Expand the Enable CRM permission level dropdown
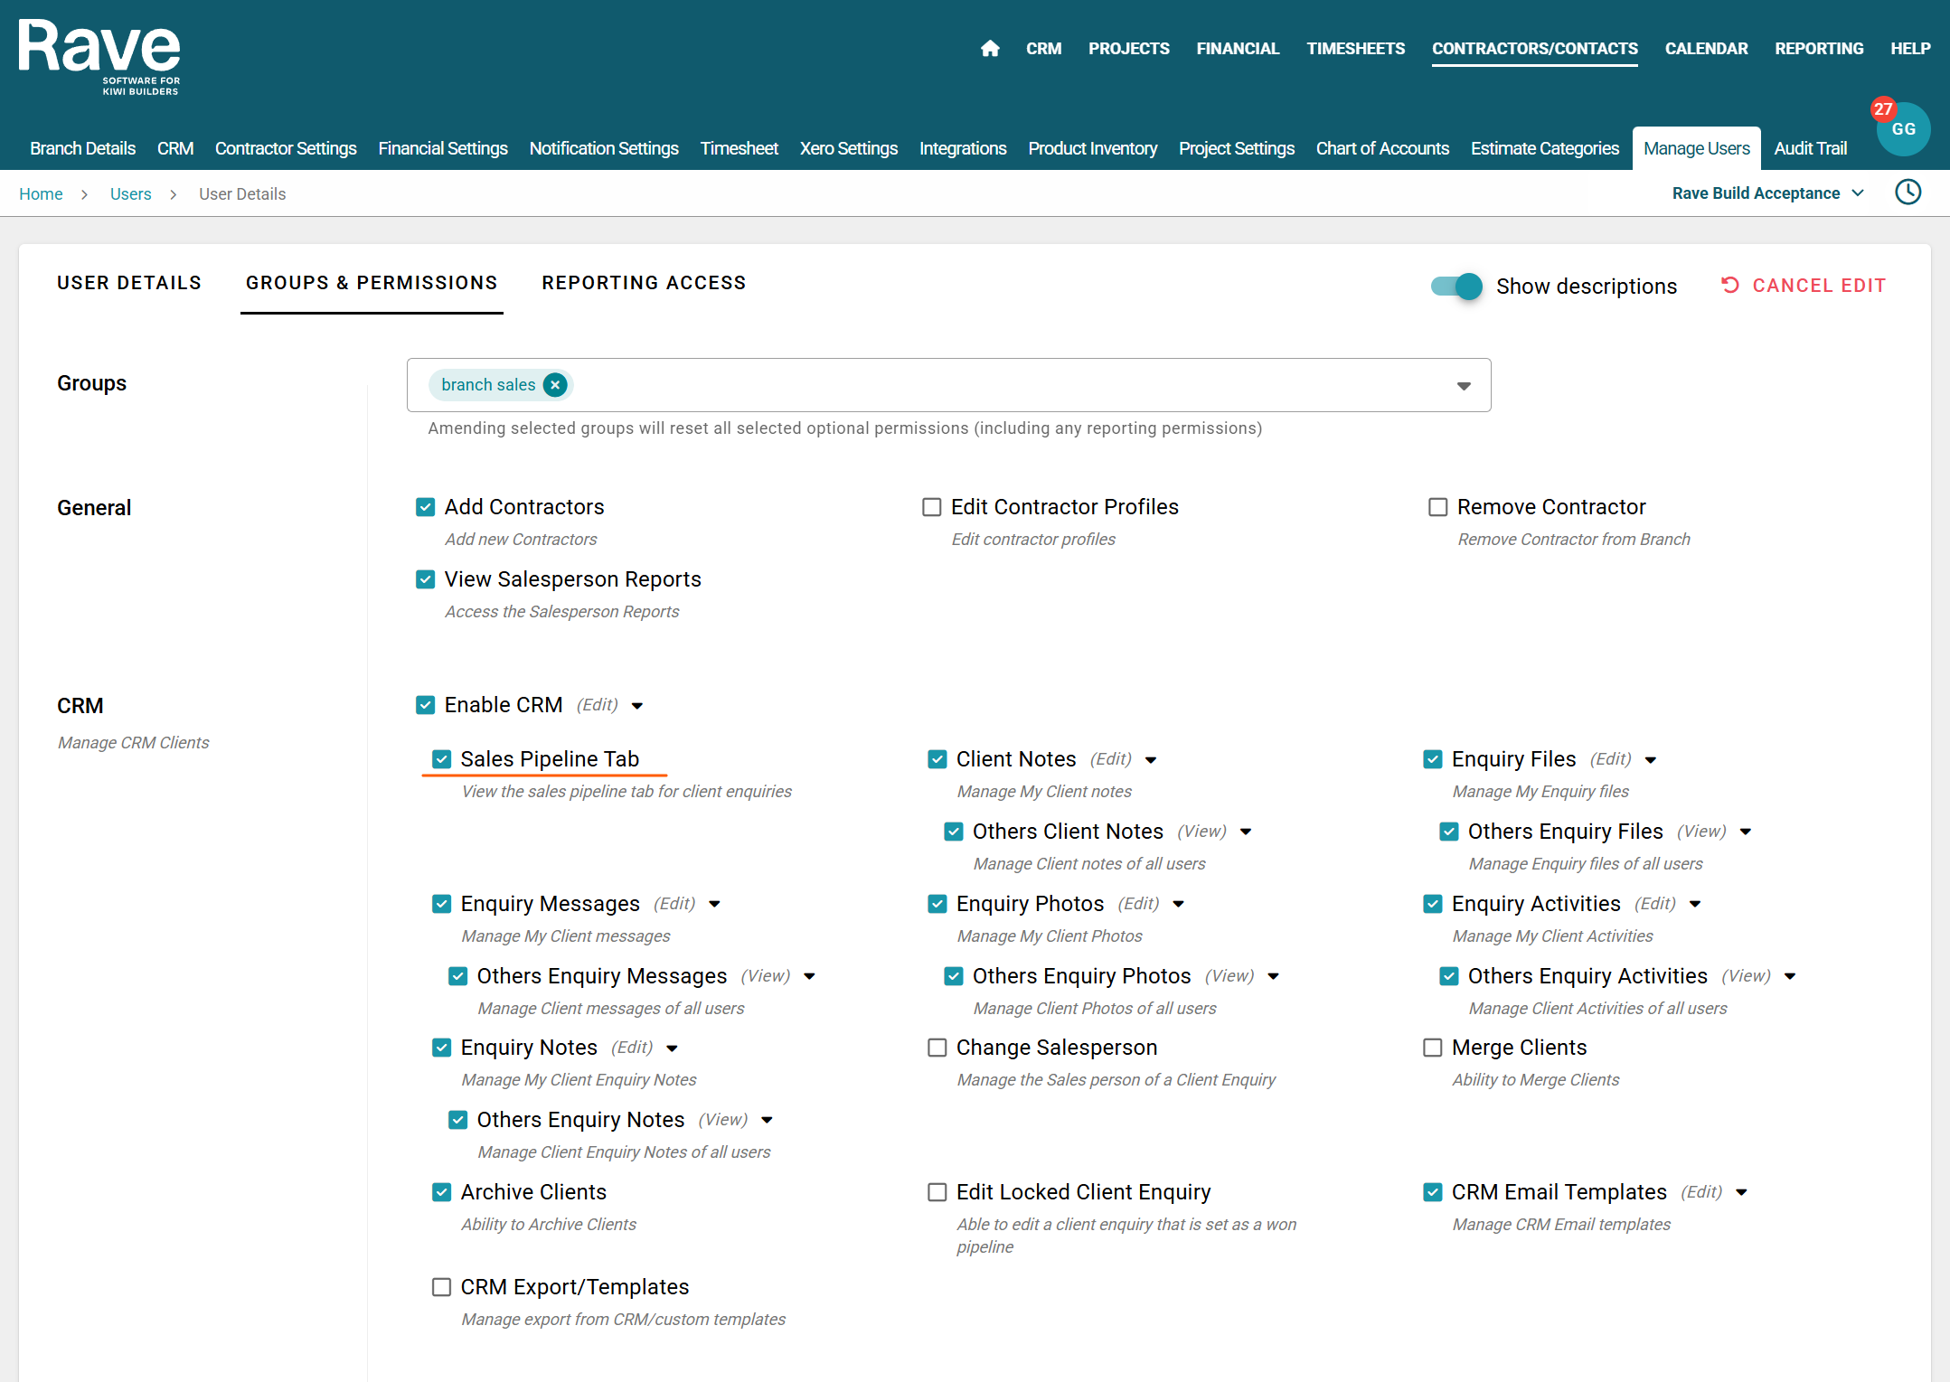 (637, 706)
